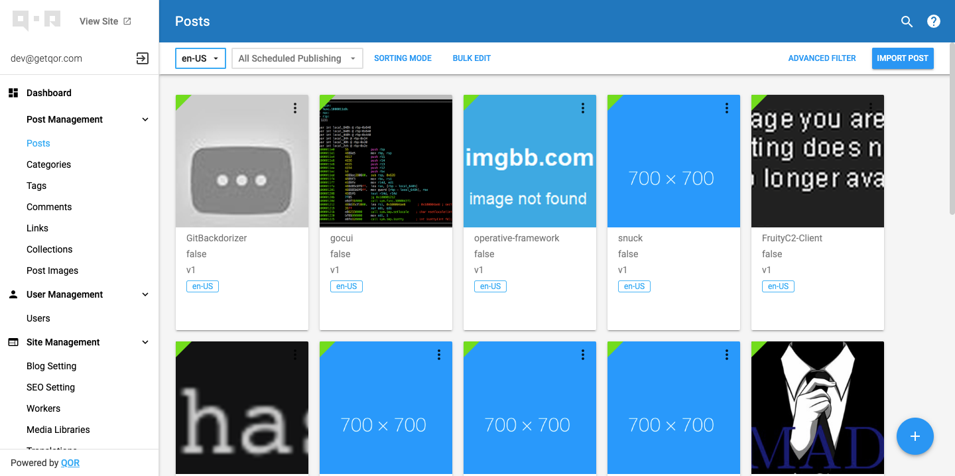Open the three-dot menu on snuck card
The height and width of the screenshot is (476, 955).
[727, 108]
